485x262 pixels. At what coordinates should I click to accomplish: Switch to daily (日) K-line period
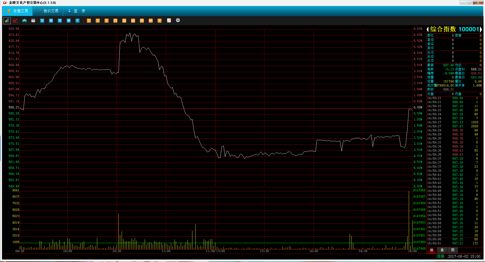click(x=42, y=21)
